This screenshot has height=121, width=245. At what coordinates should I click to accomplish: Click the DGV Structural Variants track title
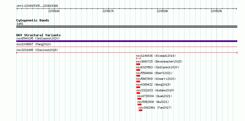[x=39, y=35]
